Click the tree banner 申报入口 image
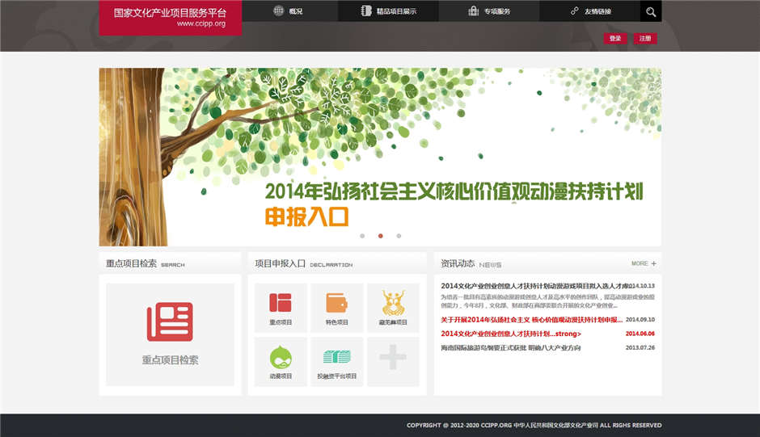The width and height of the screenshot is (760, 437). coord(380,157)
